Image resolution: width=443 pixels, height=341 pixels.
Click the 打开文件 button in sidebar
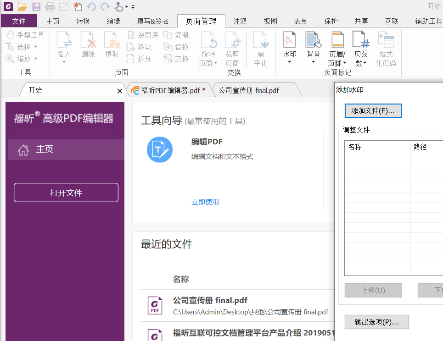[x=66, y=192]
